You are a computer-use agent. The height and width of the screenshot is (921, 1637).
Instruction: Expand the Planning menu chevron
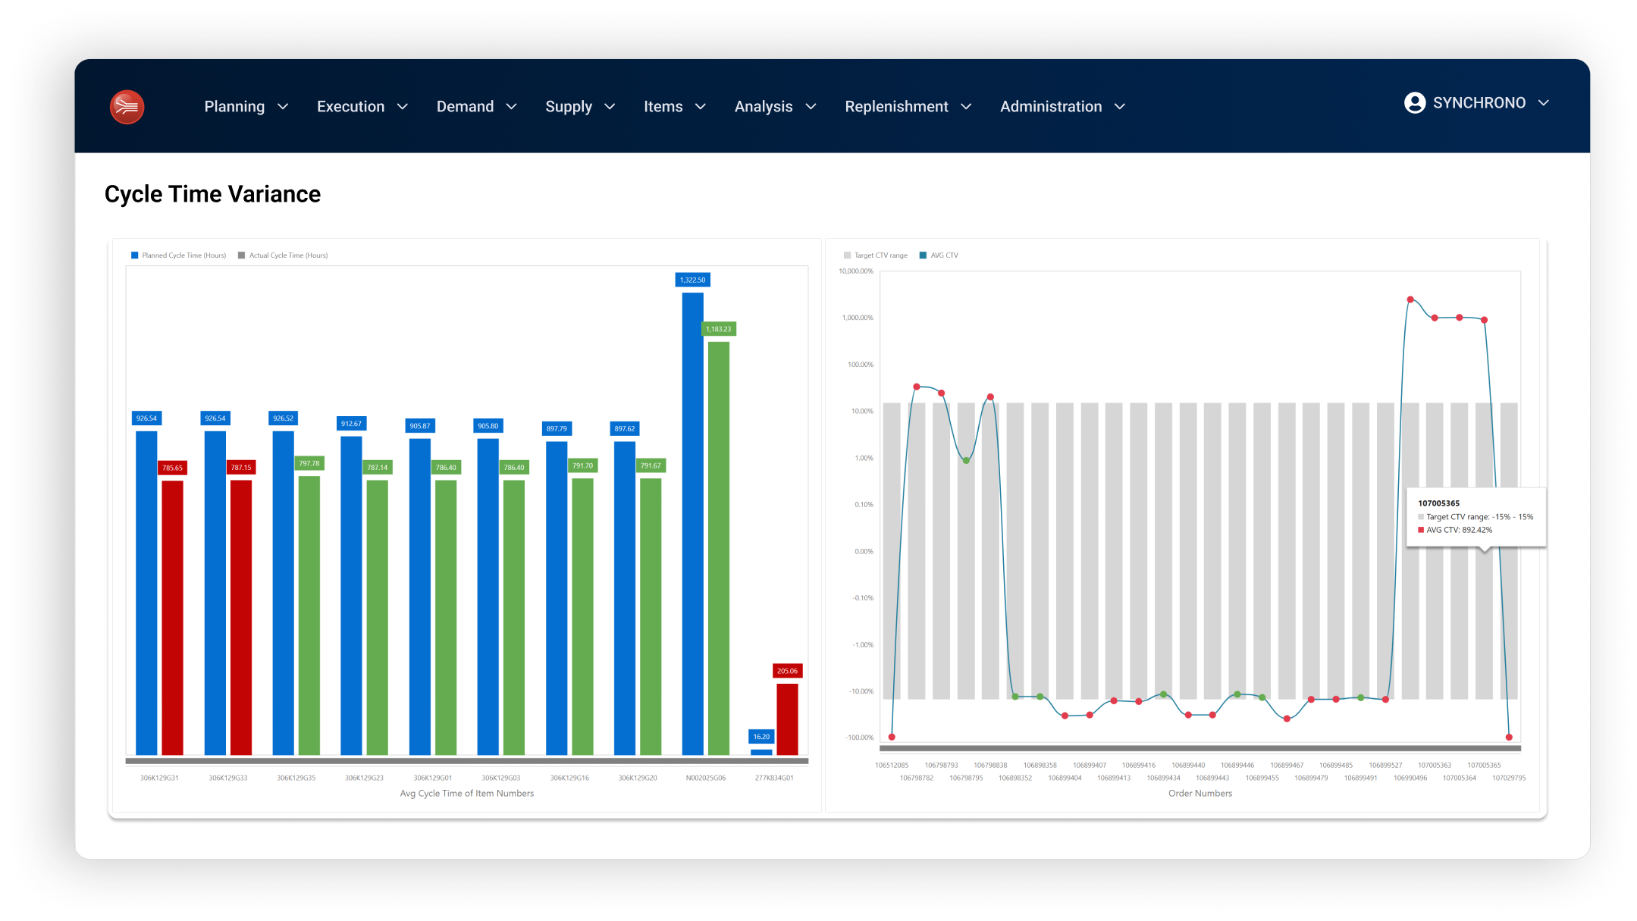pos(283,107)
